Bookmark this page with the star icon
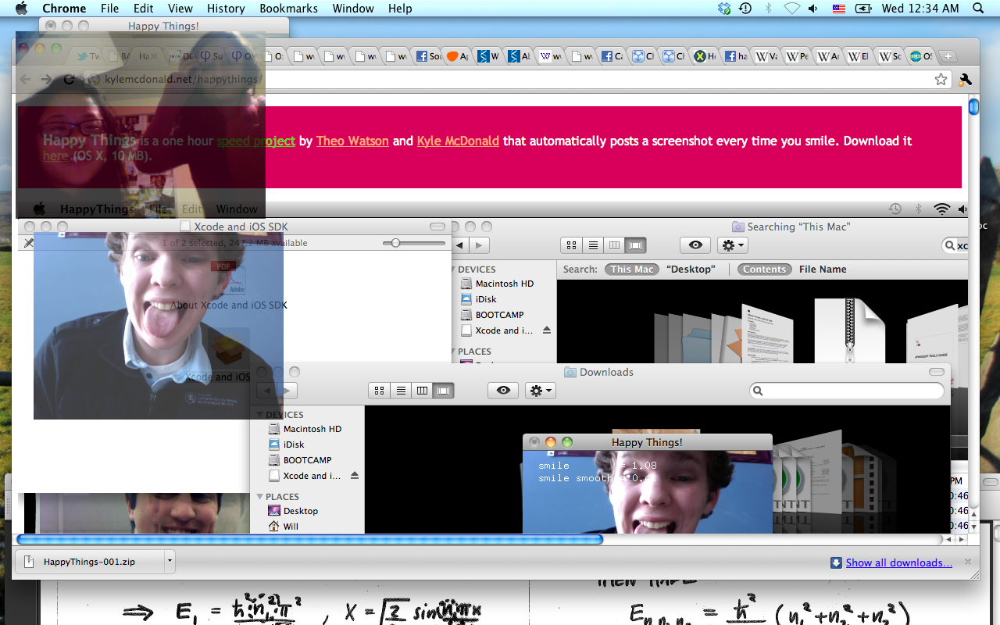Image resolution: width=1000 pixels, height=625 pixels. [x=941, y=80]
